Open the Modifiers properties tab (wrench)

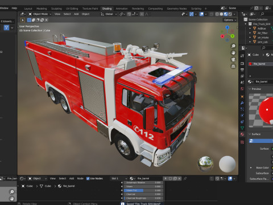click(x=242, y=103)
